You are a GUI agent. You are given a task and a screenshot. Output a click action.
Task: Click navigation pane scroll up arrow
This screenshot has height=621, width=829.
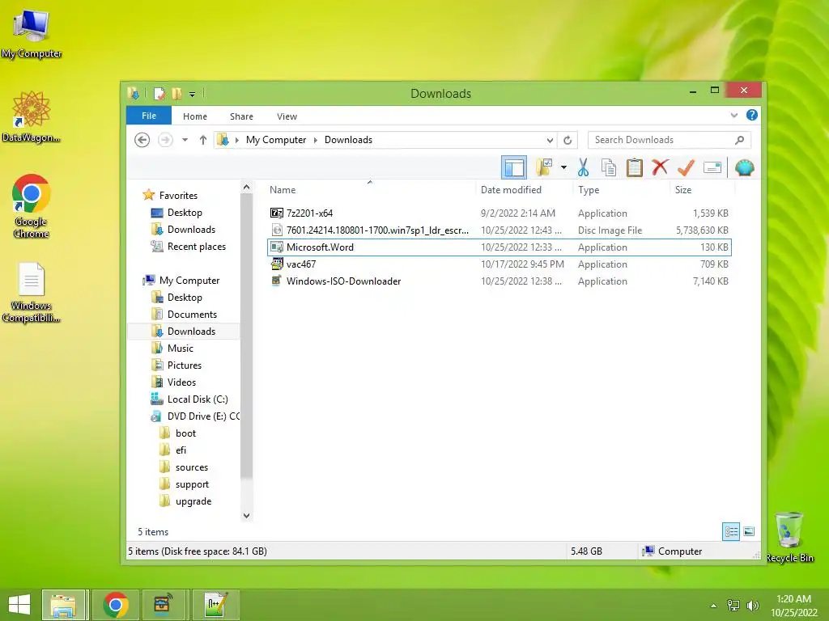246,187
